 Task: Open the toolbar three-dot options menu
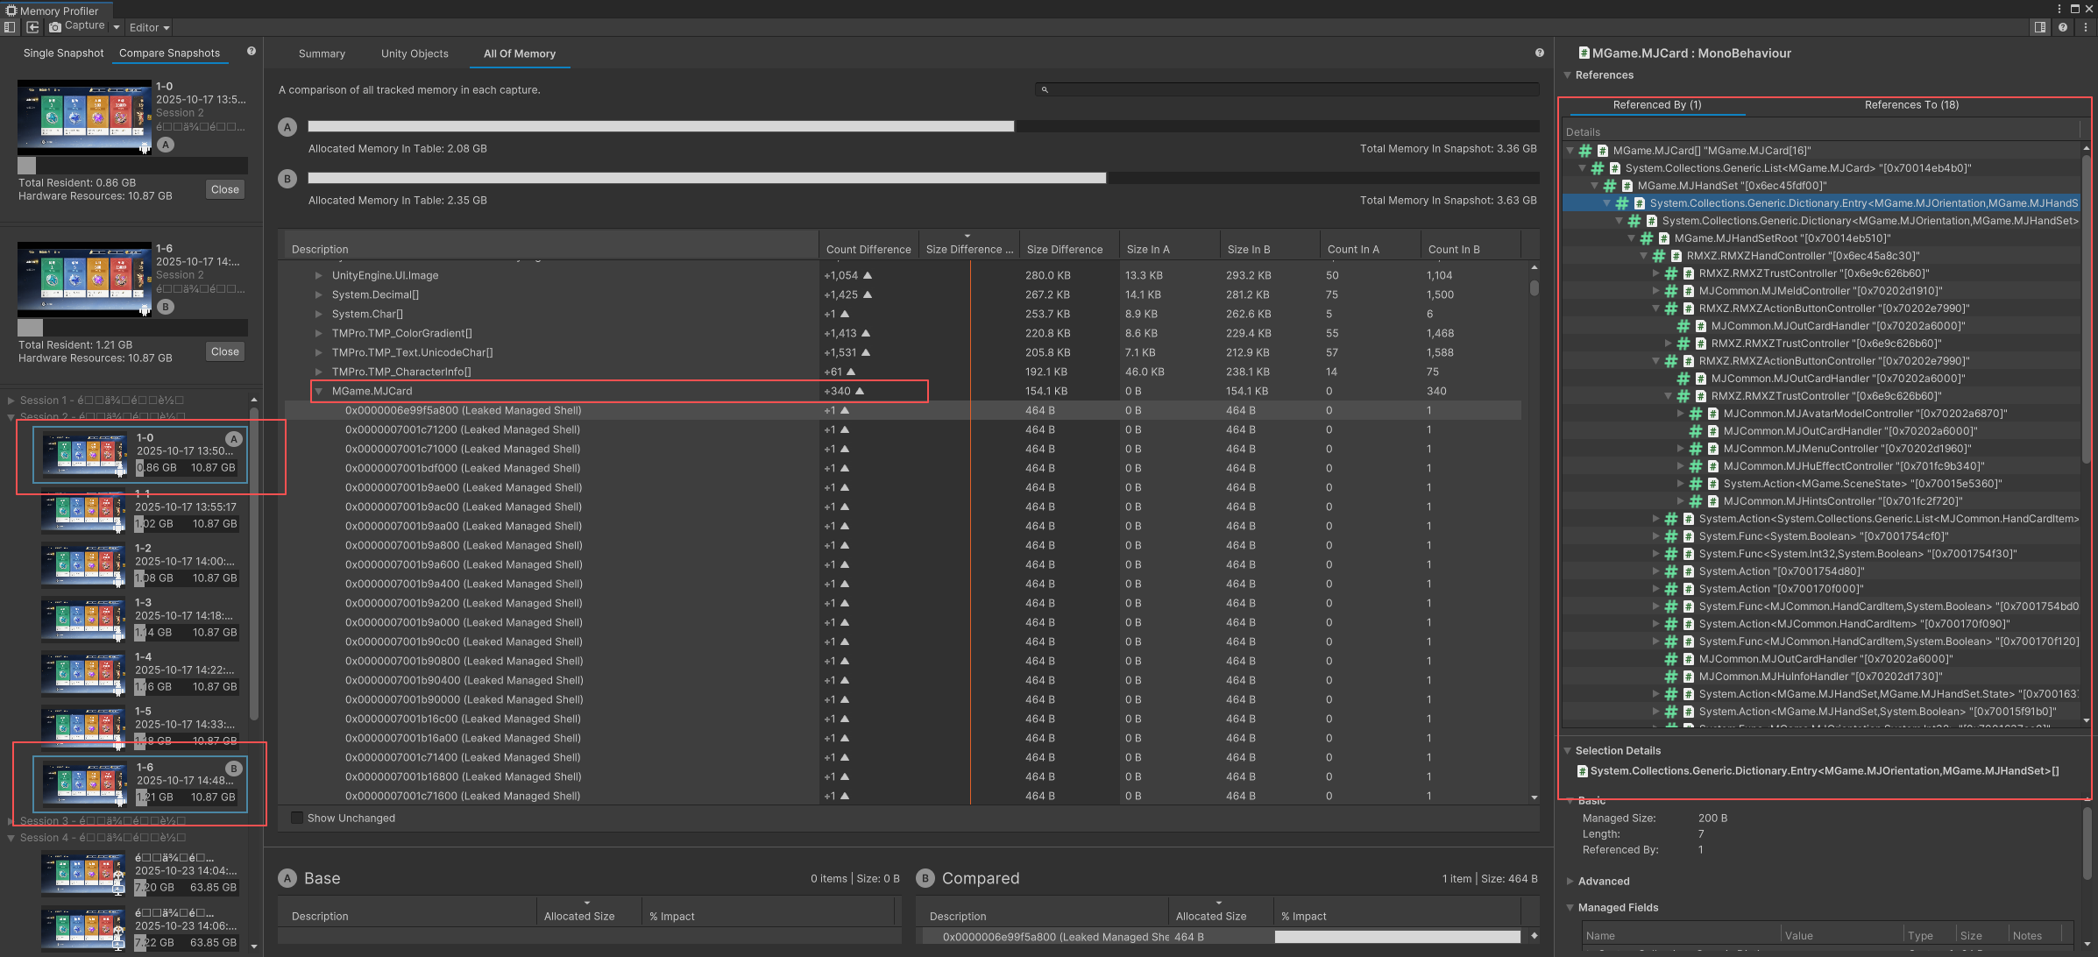[2085, 27]
